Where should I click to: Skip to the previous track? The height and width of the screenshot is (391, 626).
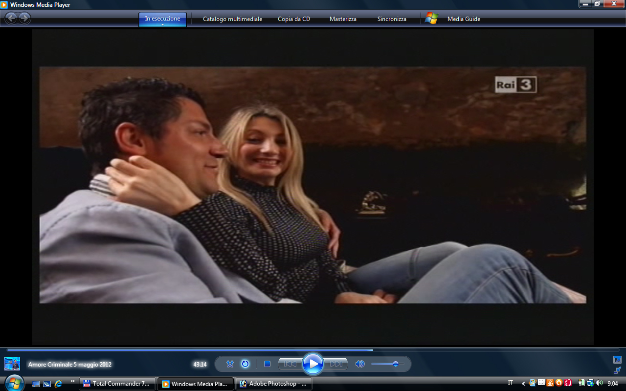tap(290, 364)
